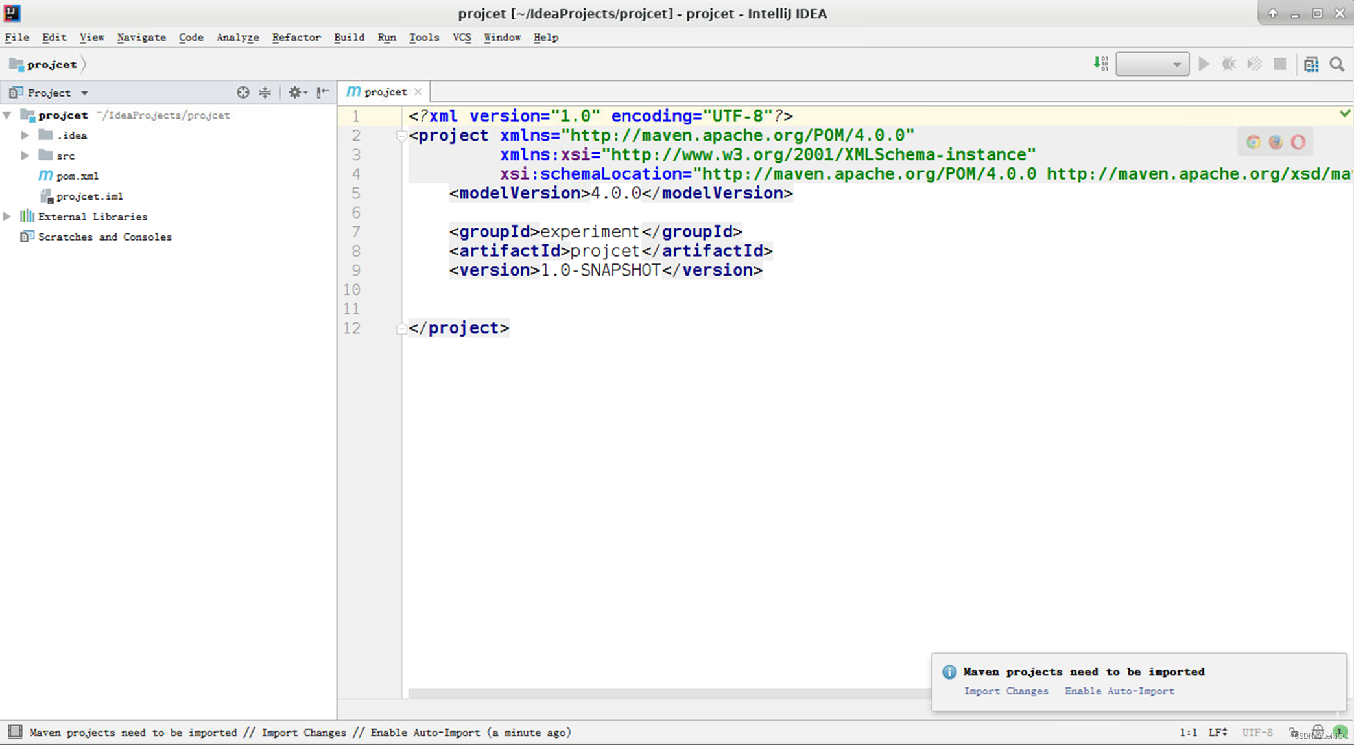Click the Run with Coverage icon
The width and height of the screenshot is (1354, 745).
coord(1254,64)
